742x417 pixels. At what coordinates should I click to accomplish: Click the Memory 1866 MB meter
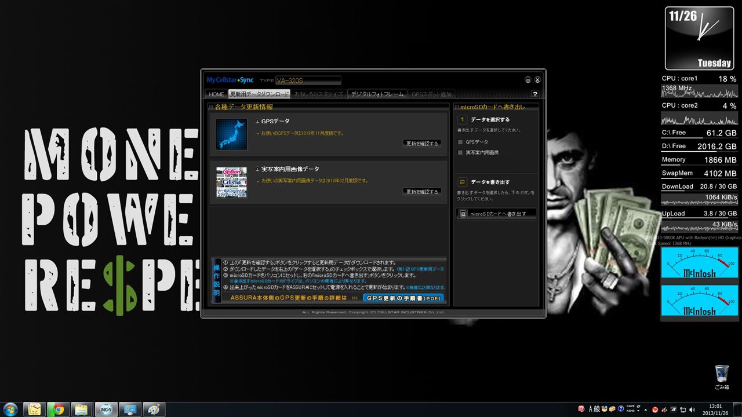(x=700, y=160)
